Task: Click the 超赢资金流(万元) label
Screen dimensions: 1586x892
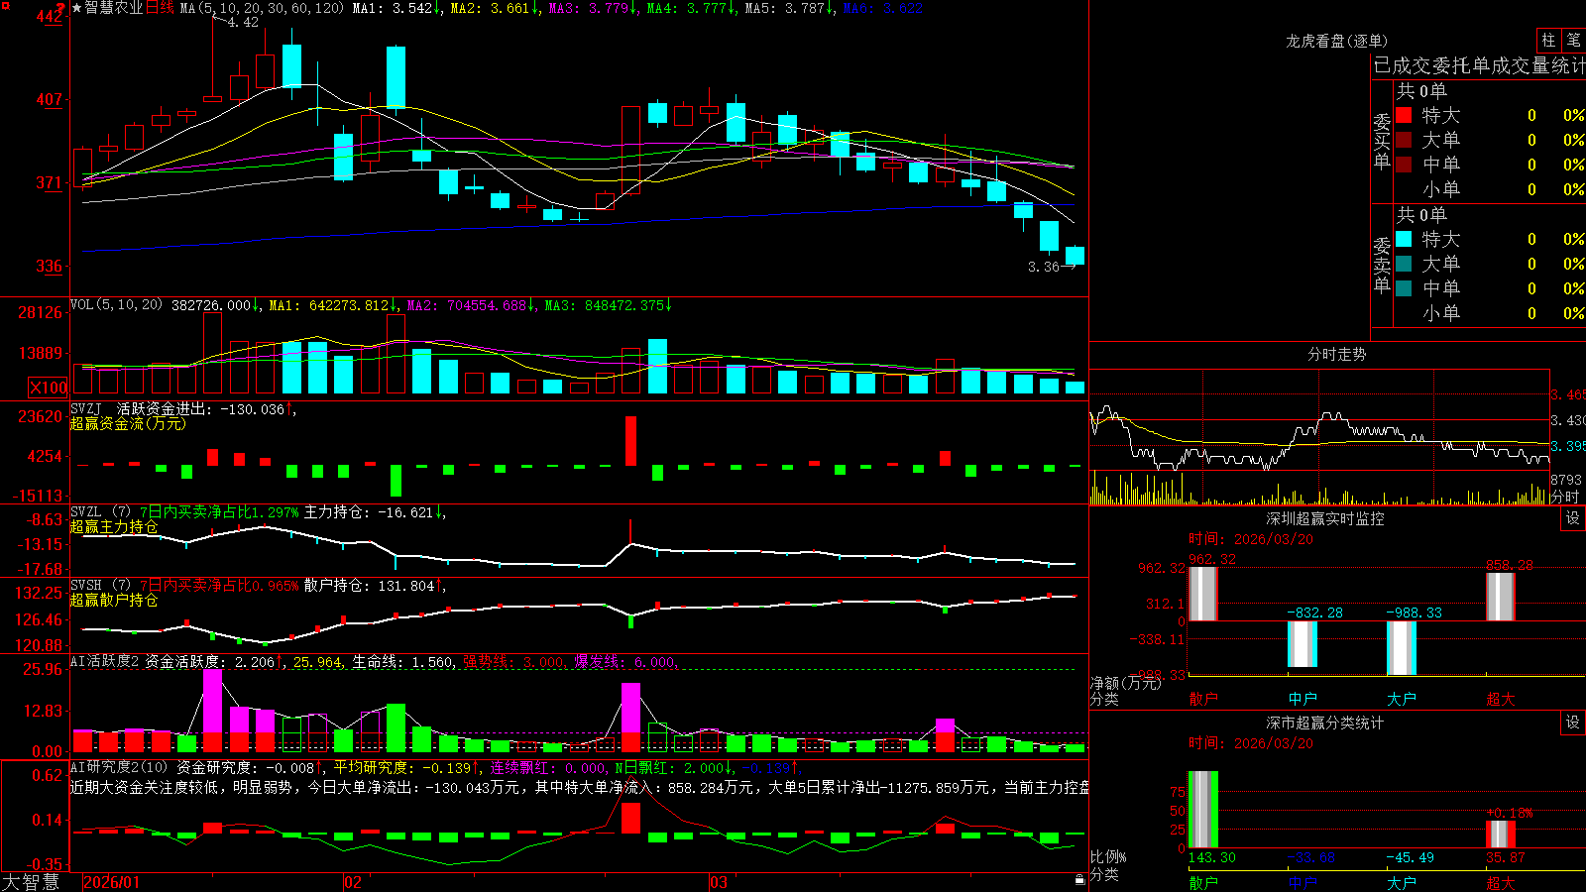Action: 128,423
